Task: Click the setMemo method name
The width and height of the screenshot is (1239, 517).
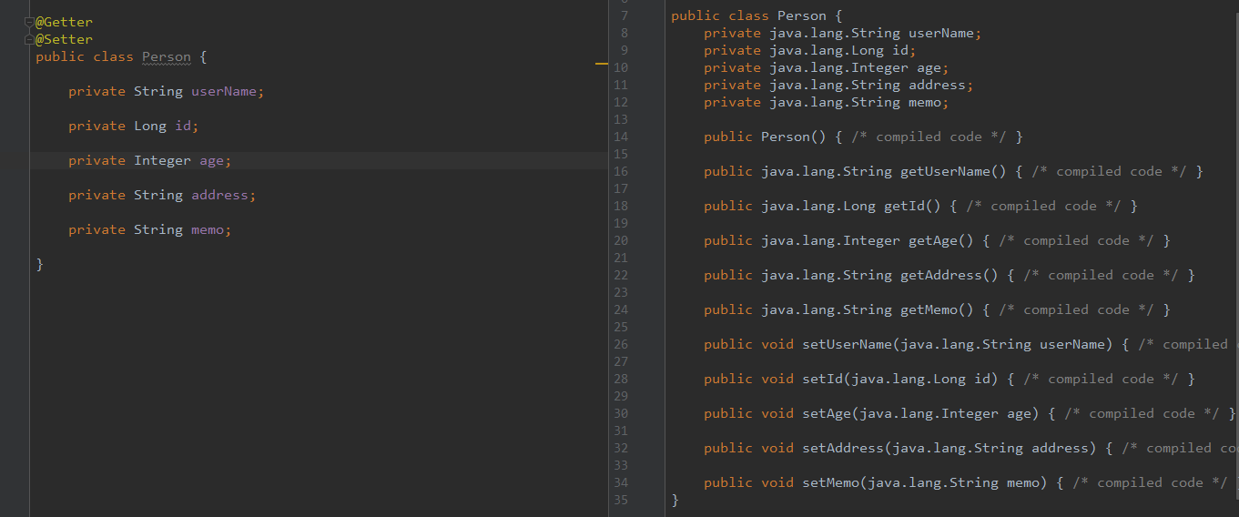Action: point(829,482)
